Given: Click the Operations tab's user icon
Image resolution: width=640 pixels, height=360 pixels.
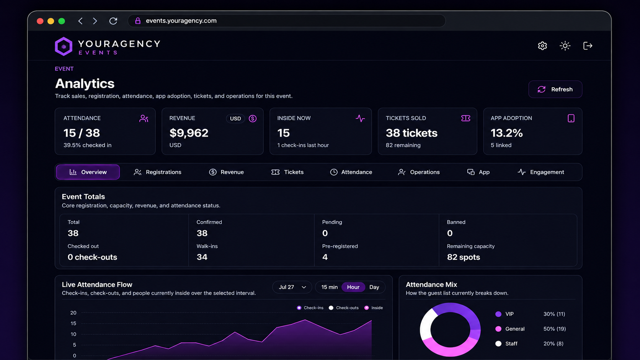Looking at the screenshot, I should point(402,172).
